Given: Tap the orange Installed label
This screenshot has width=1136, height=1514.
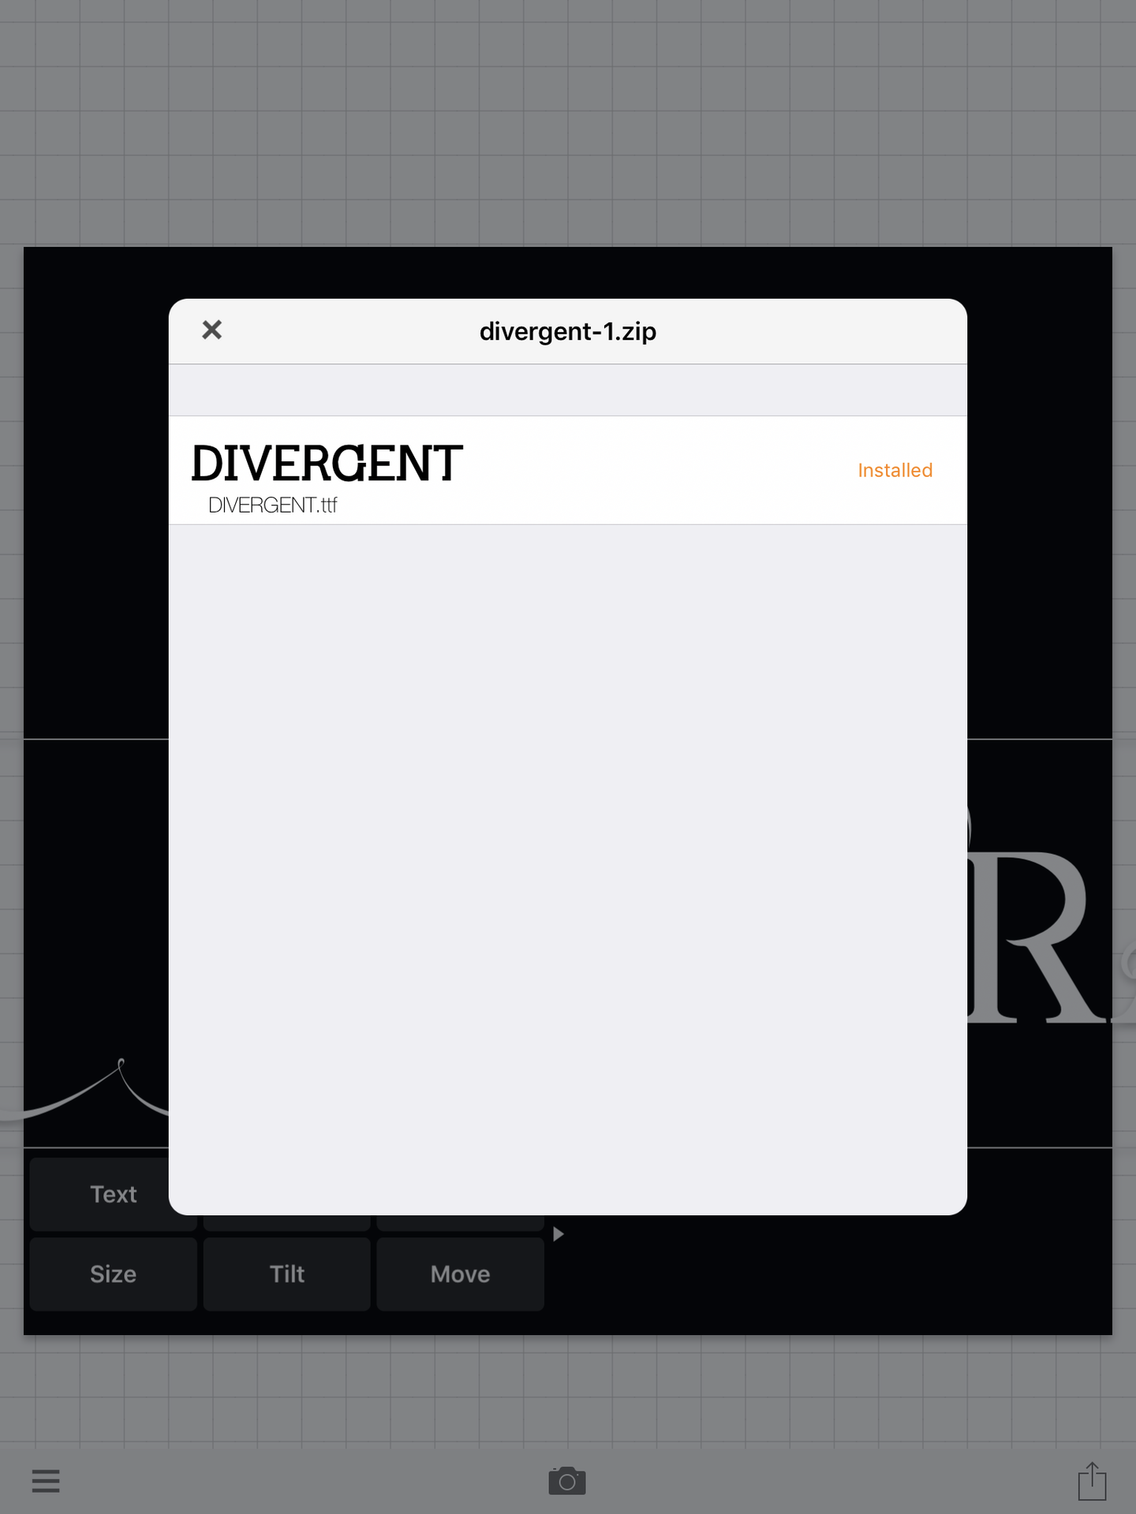Looking at the screenshot, I should click(895, 471).
